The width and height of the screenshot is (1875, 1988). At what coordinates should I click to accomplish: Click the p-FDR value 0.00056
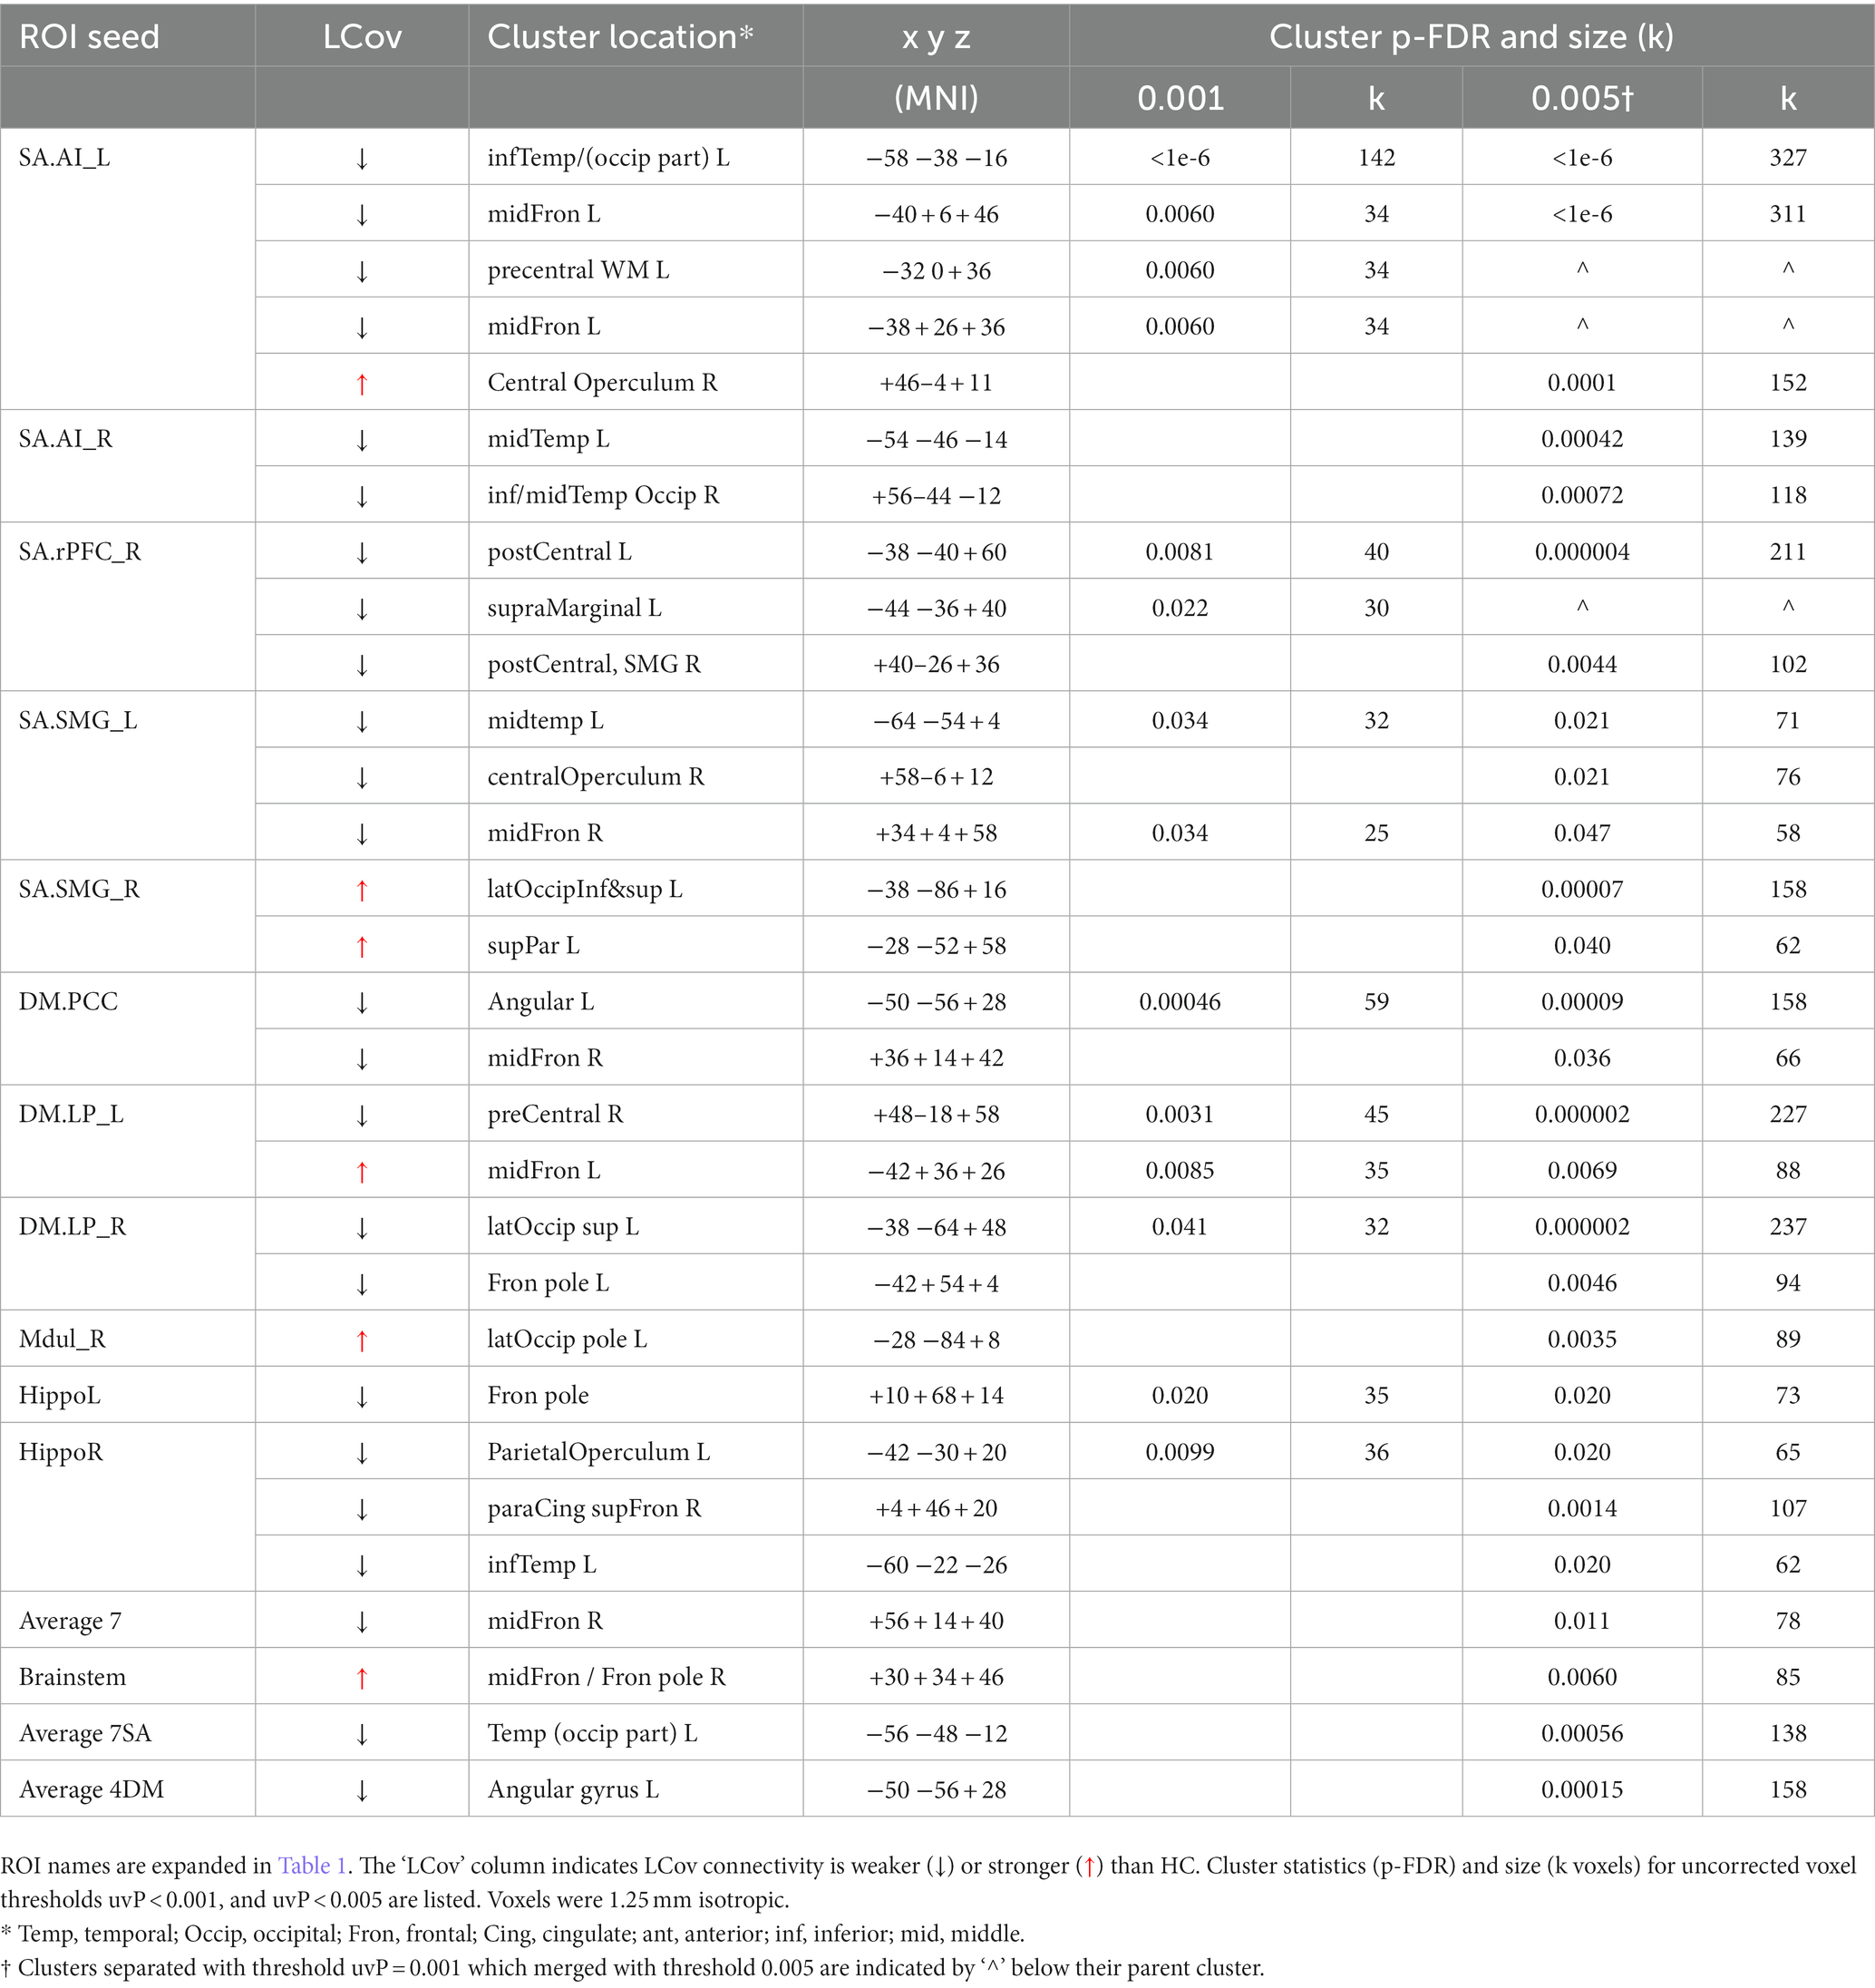[x=1582, y=1734]
